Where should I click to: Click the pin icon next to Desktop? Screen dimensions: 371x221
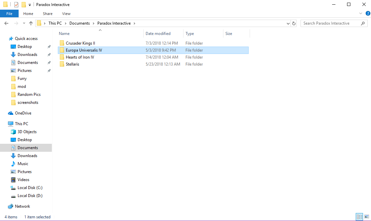[x=49, y=47]
